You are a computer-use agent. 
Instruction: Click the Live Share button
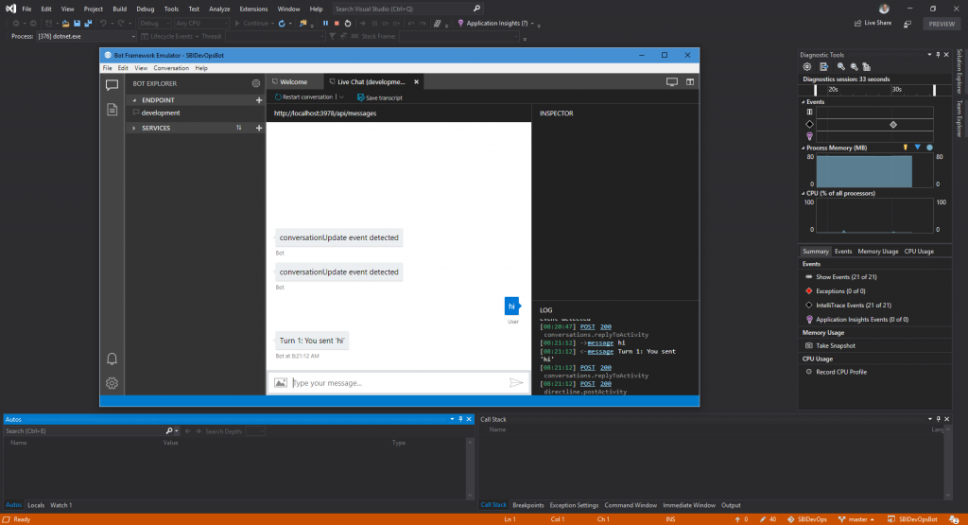pyautogui.click(x=873, y=23)
